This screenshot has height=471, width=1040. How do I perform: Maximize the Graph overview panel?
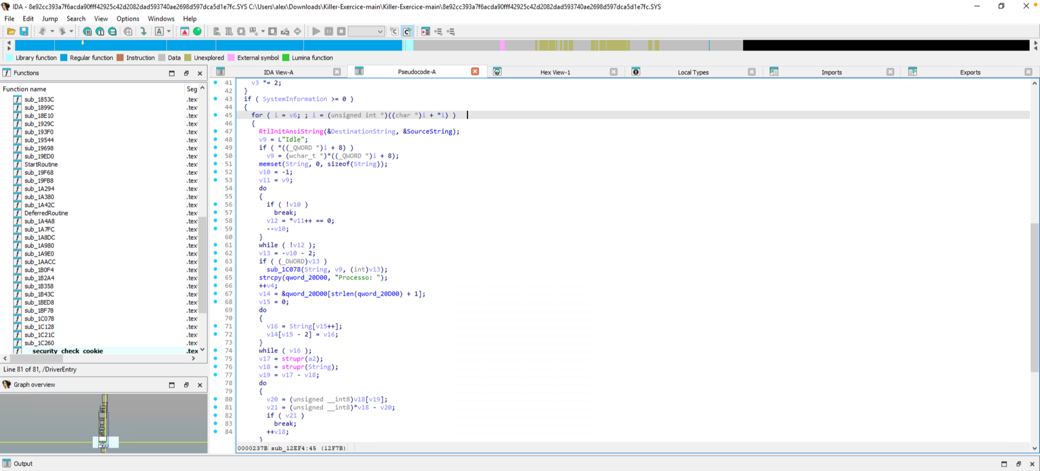coord(172,385)
